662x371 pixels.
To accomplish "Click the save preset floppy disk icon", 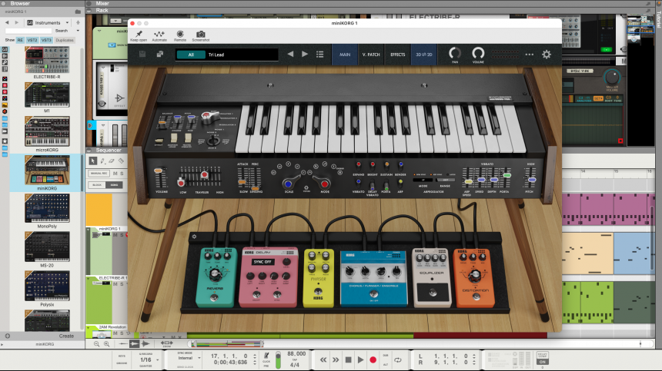I will 142,55.
